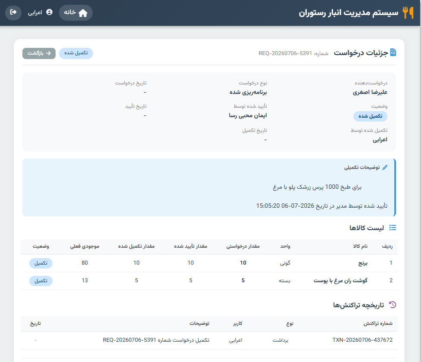421x362 pixels.
Task: Click the شماره تراکنش column header
Action: coord(378,324)
